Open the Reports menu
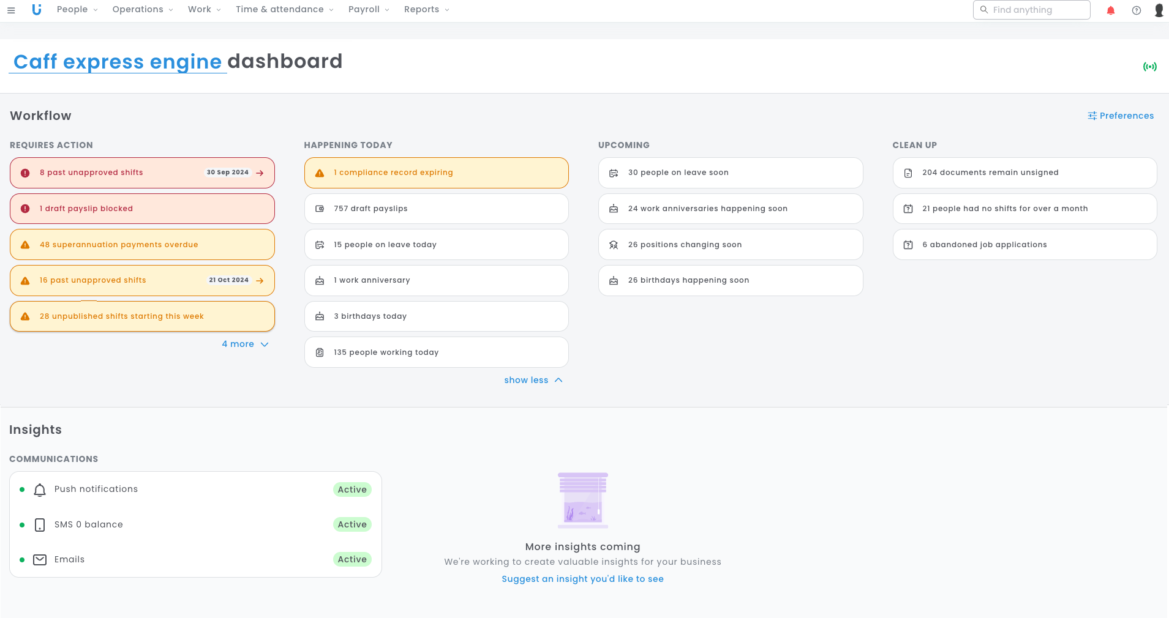The image size is (1169, 618). [x=426, y=10]
